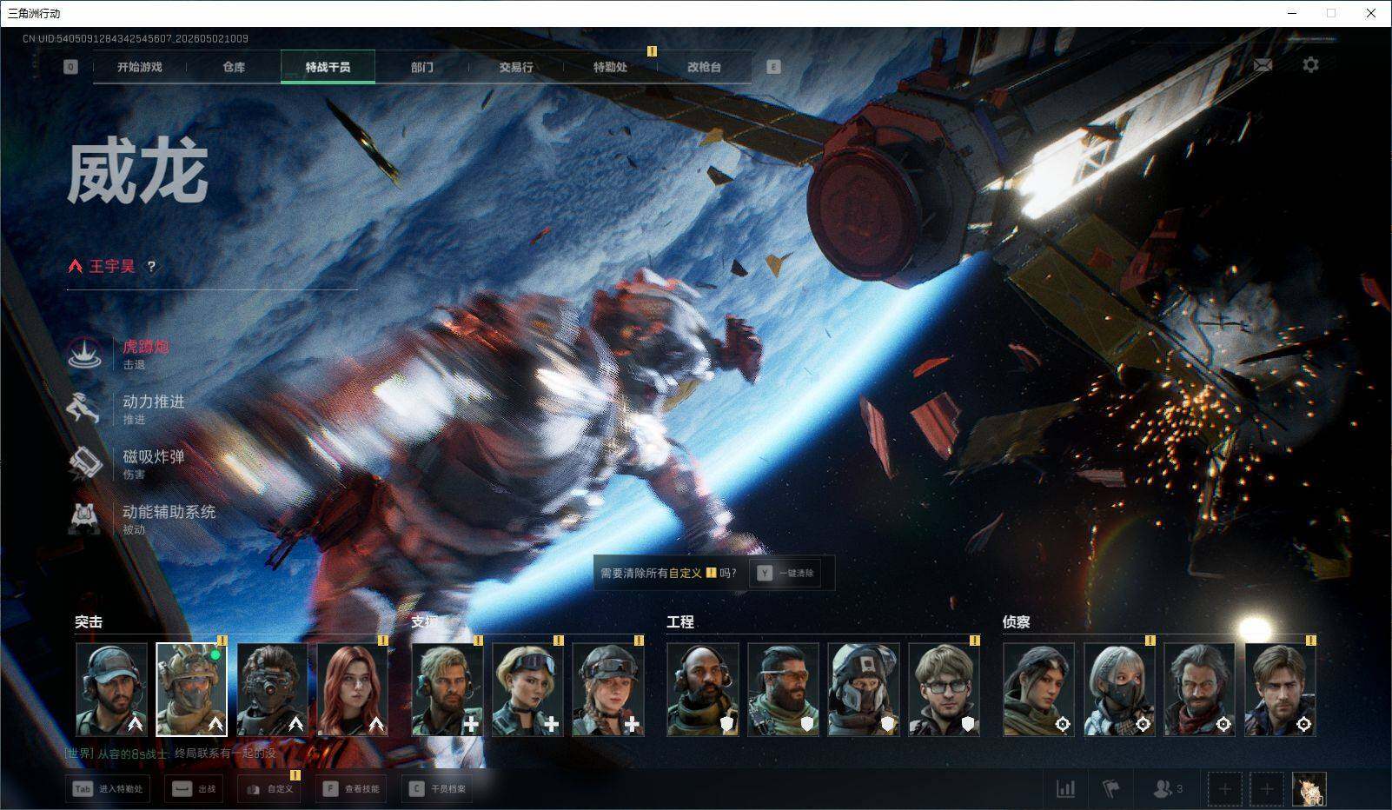Click the second empty squad slot plus
1392x810 pixels.
coord(1266,789)
